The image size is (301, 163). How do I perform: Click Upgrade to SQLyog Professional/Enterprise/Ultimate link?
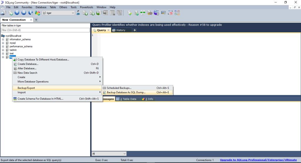(x=258, y=160)
